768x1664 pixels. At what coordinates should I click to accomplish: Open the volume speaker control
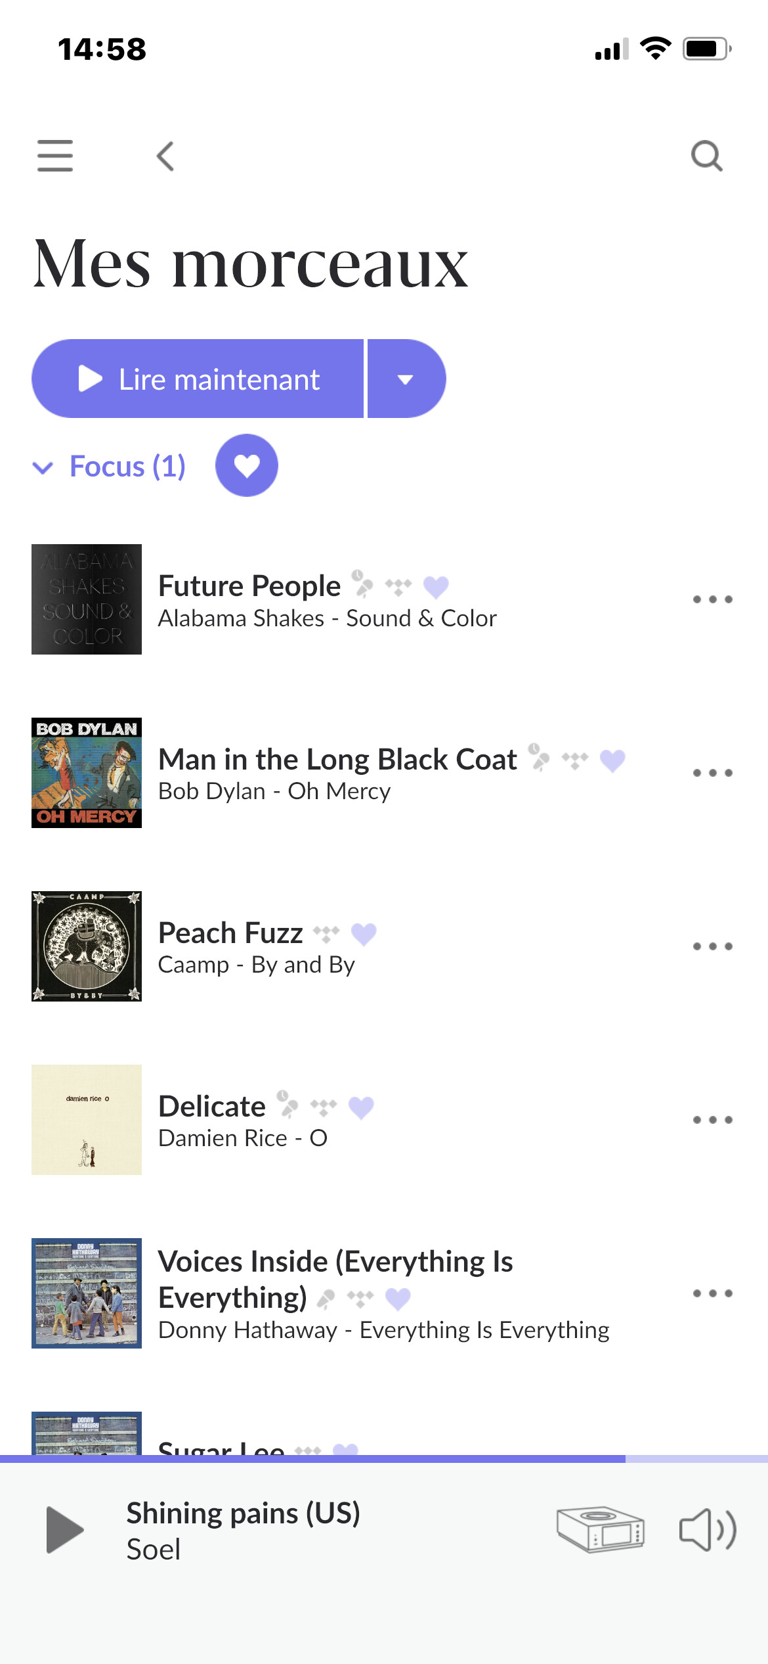[x=708, y=1530]
